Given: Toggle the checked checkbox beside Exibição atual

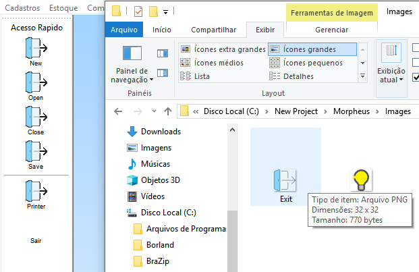Looking at the screenshot, I should tap(416, 77).
